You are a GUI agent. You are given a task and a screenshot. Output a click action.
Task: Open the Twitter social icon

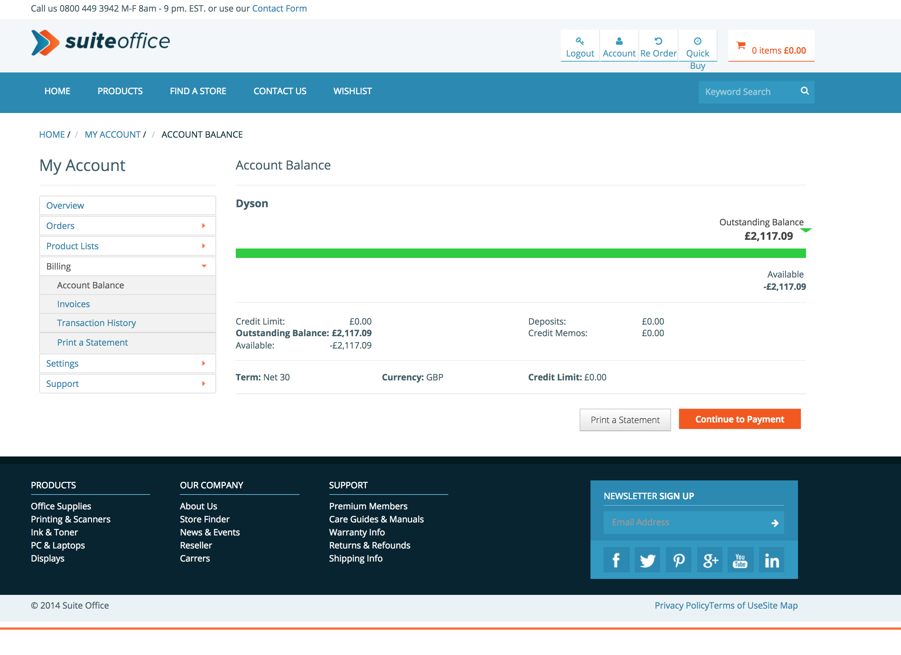pos(647,560)
